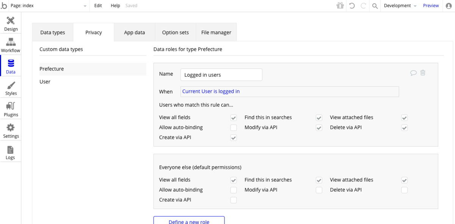Open the Edit menu
The image size is (455, 224).
pyautogui.click(x=98, y=6)
